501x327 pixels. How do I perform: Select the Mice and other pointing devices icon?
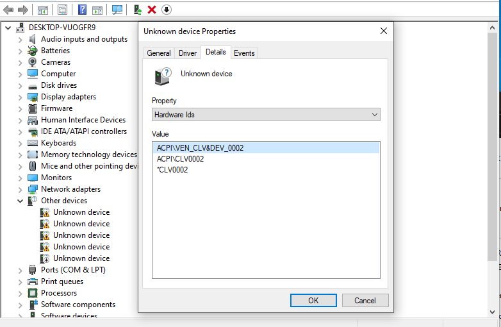click(32, 166)
